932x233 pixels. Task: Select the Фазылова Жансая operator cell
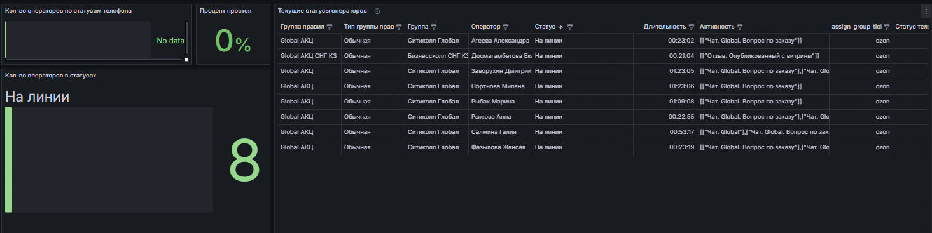(x=500, y=147)
